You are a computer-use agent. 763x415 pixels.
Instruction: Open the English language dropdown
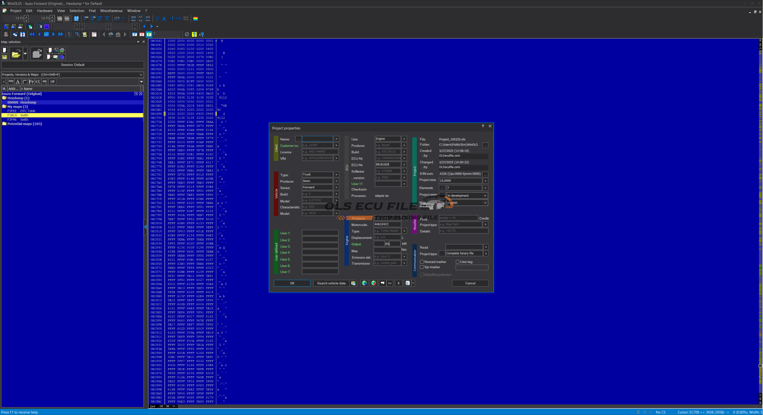coord(467,203)
